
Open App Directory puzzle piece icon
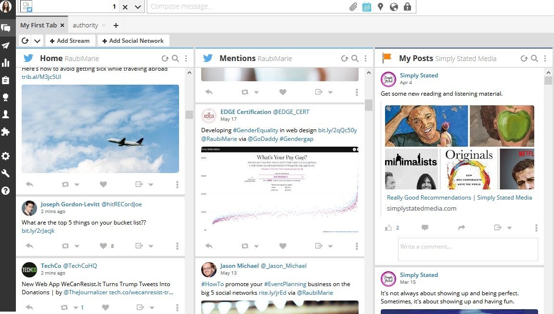click(x=6, y=132)
